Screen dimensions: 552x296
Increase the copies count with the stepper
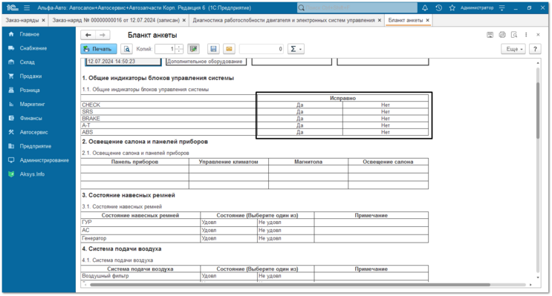180,47
